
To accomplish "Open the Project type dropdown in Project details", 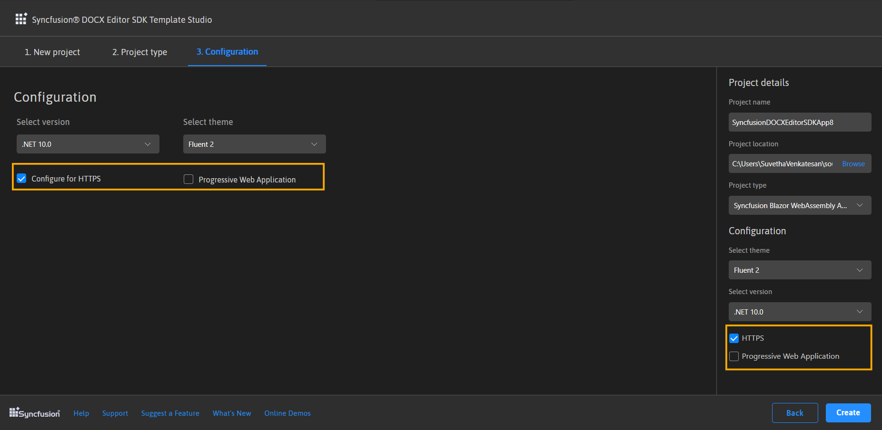I will coord(799,205).
